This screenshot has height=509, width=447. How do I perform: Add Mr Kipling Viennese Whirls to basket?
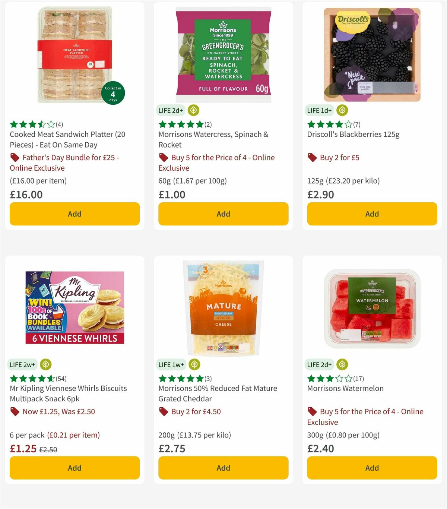coord(74,468)
